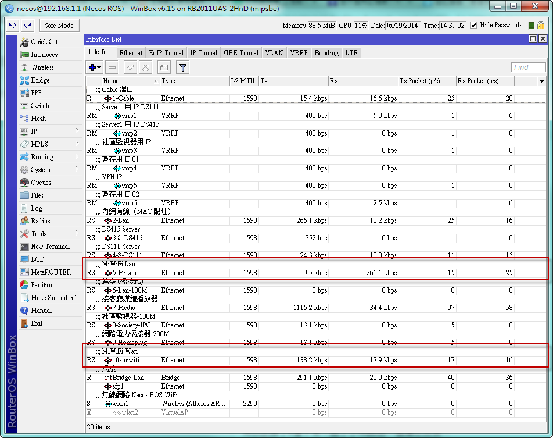
Task: Select the 1-Cable interface row
Action: 315,98
